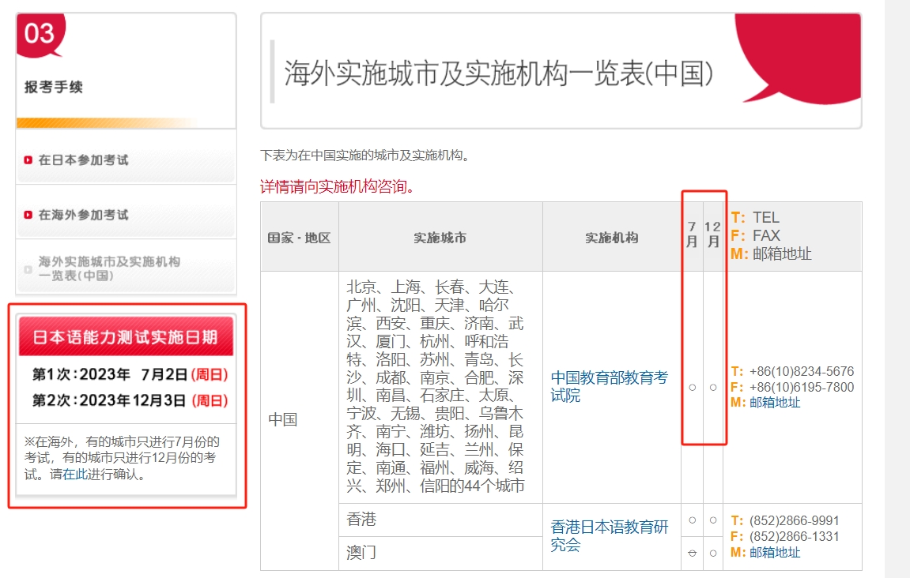Click the 实施机构 column header
Image resolution: width=910 pixels, height=578 pixels.
click(x=612, y=238)
